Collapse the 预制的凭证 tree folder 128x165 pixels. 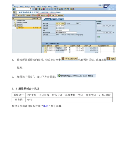pyautogui.click(x=13, y=26)
